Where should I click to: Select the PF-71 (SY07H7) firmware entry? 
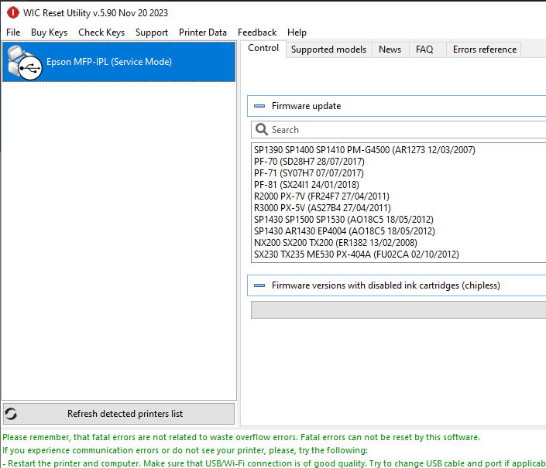(309, 173)
